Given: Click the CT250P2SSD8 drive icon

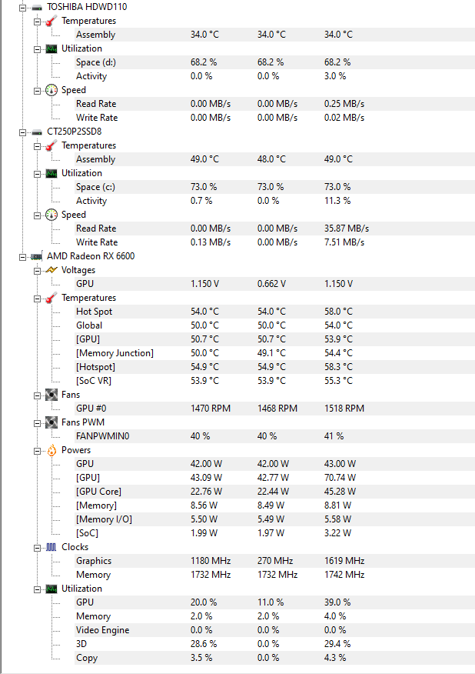Looking at the screenshot, I should 37,132.
